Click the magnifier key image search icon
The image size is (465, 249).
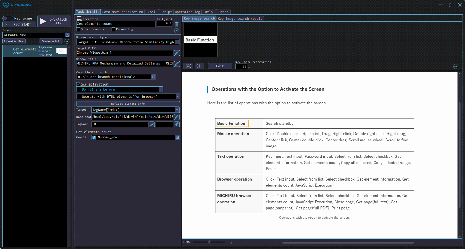188,66
